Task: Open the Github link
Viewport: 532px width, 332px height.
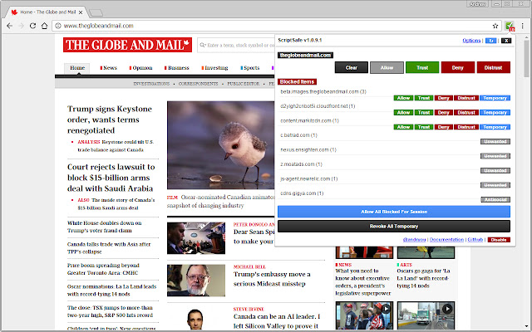Action: (475, 240)
